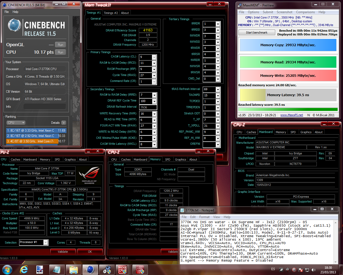Image resolution: width=343 pixels, height=275 pixels.
Task: Select 8C/16T @ 3.33 GHz ranking row
Action: point(36,131)
